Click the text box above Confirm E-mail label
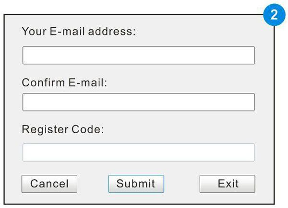 pyautogui.click(x=138, y=56)
